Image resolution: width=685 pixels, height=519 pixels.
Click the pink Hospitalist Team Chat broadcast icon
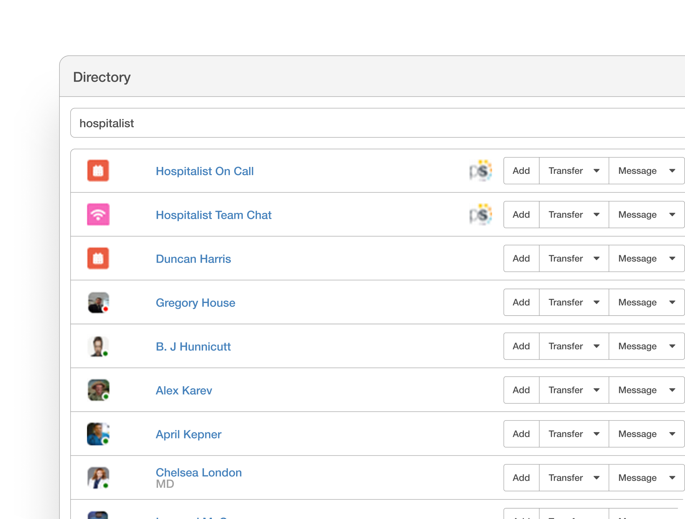tap(98, 214)
